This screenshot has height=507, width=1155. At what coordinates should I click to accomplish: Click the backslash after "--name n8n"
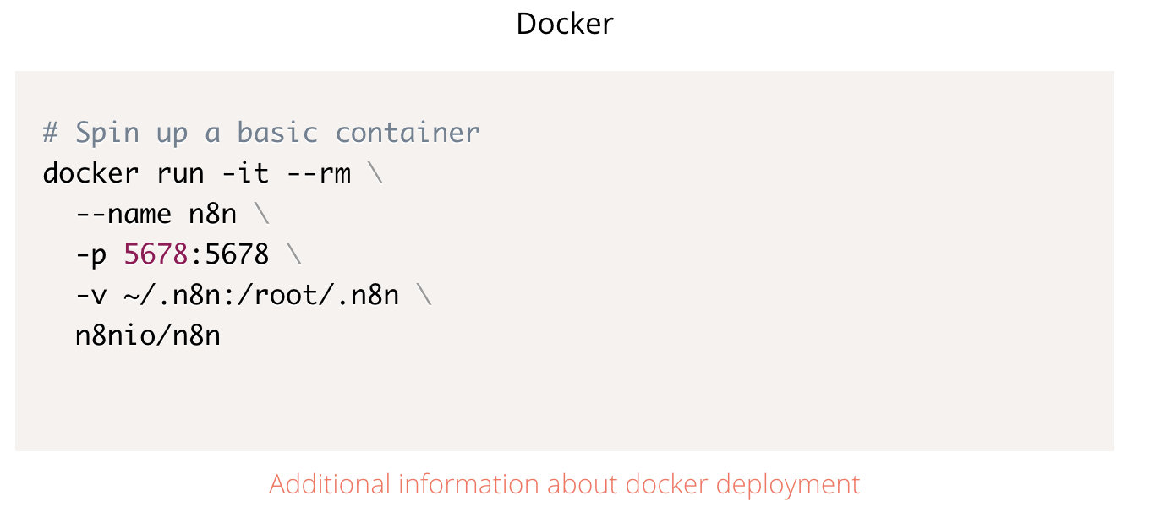262,214
